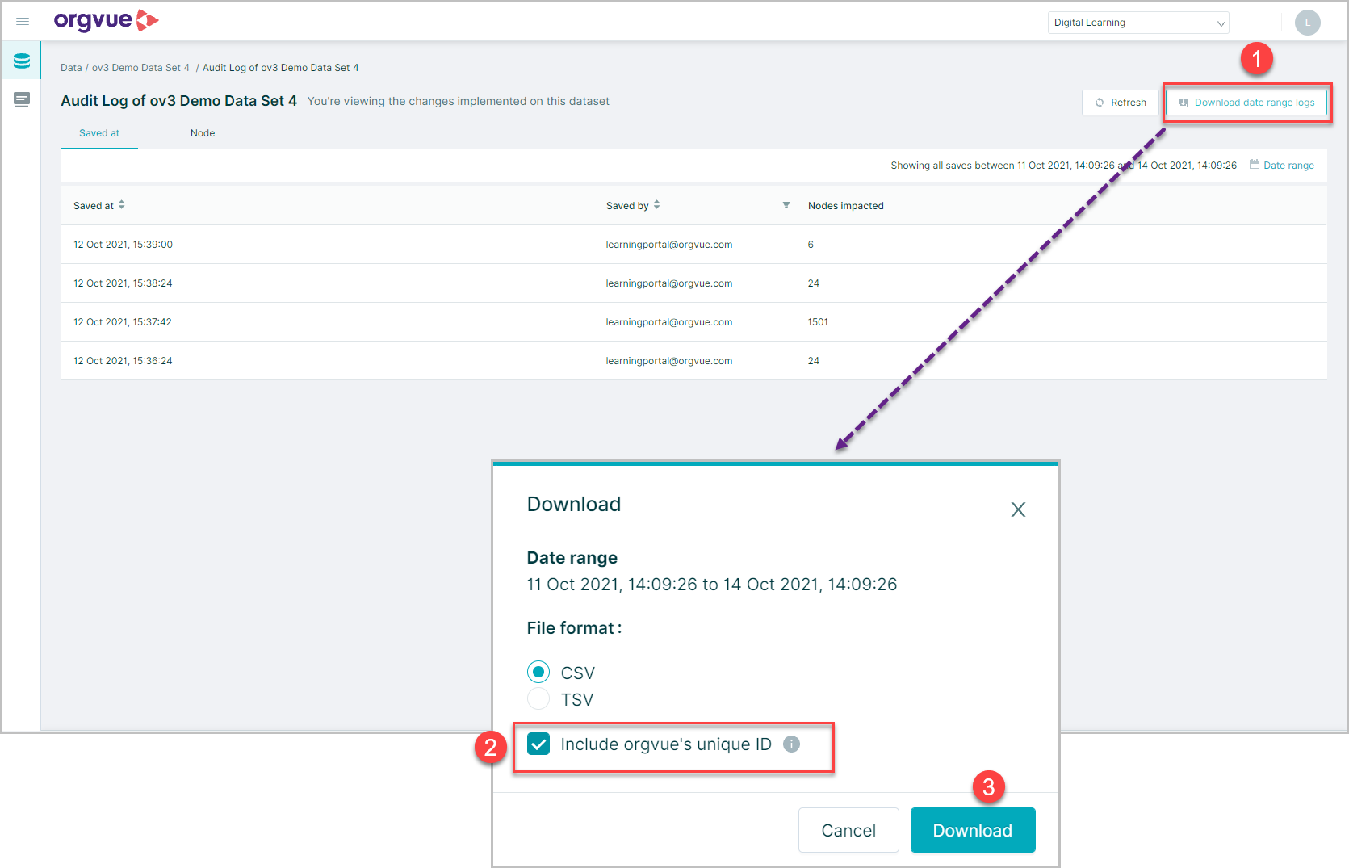1349x868 pixels.
Task: Open the Saved by filter icon
Action: coord(786,205)
